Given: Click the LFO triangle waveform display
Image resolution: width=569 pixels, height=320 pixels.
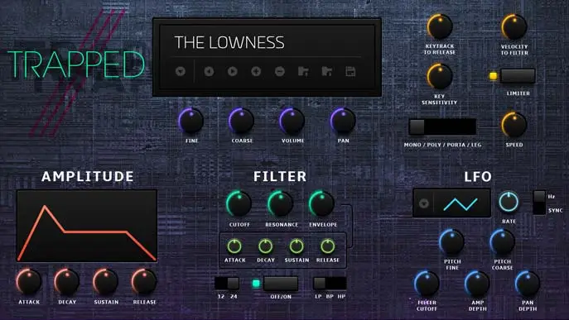Looking at the screenshot, I should [461, 204].
